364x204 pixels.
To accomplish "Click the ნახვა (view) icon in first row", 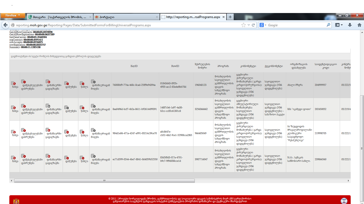I will [x=13, y=83].
